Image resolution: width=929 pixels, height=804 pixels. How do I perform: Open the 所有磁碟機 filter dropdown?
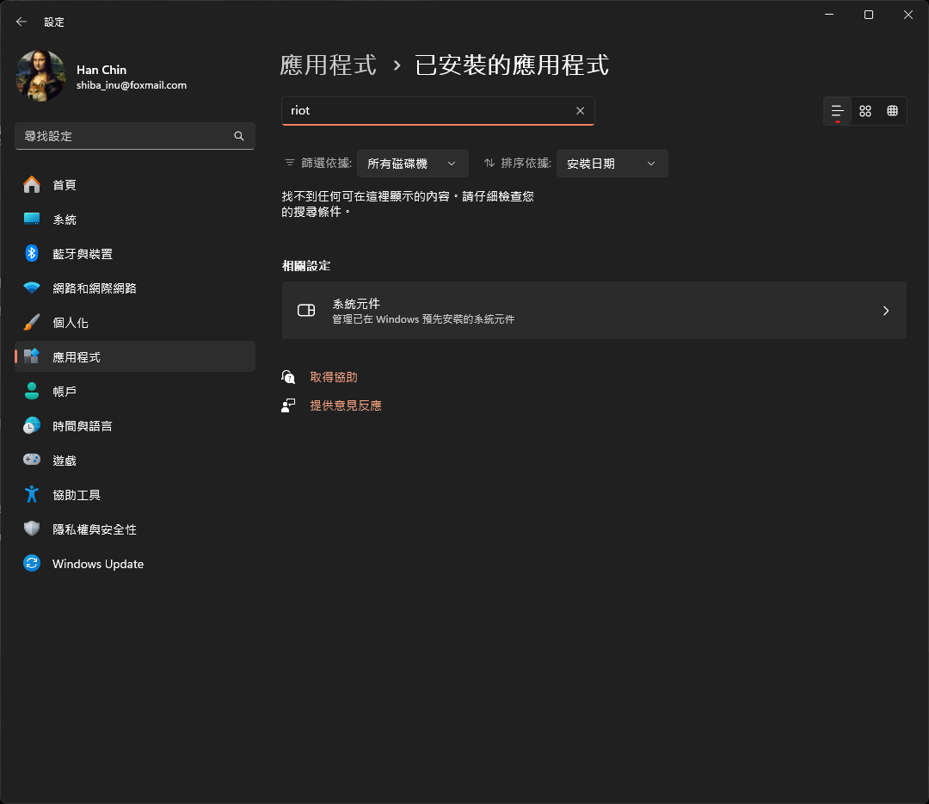[x=412, y=164]
